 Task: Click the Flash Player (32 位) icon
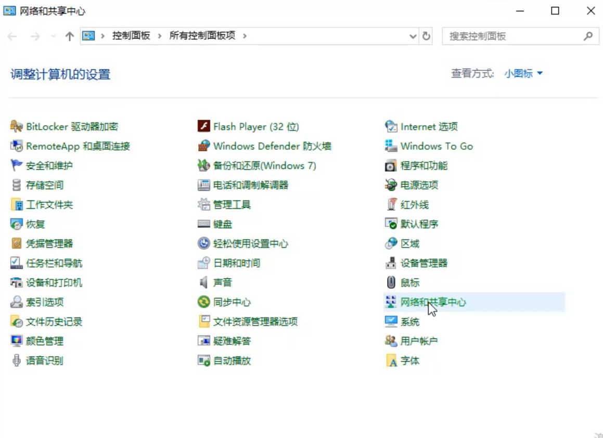[204, 126]
